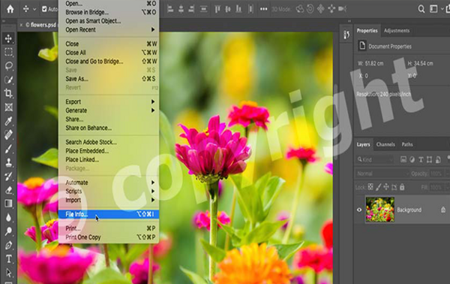The image size is (450, 284).
Task: Toggle lock image pixels brush icon
Action: 378,187
